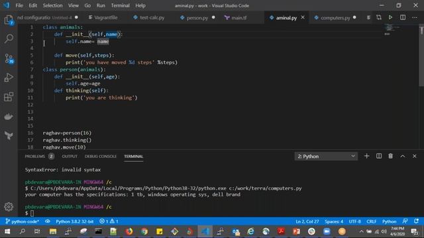Viewport: 424px width, 238px height.
Task: Click the eye icon in status bar
Action: (x=48, y=221)
